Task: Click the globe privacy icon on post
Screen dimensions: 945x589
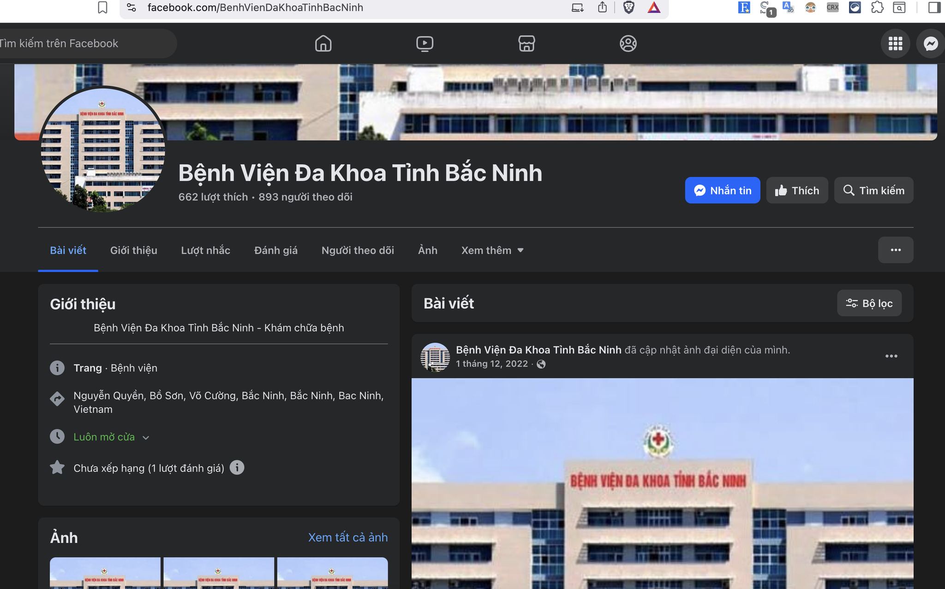Action: pos(541,364)
